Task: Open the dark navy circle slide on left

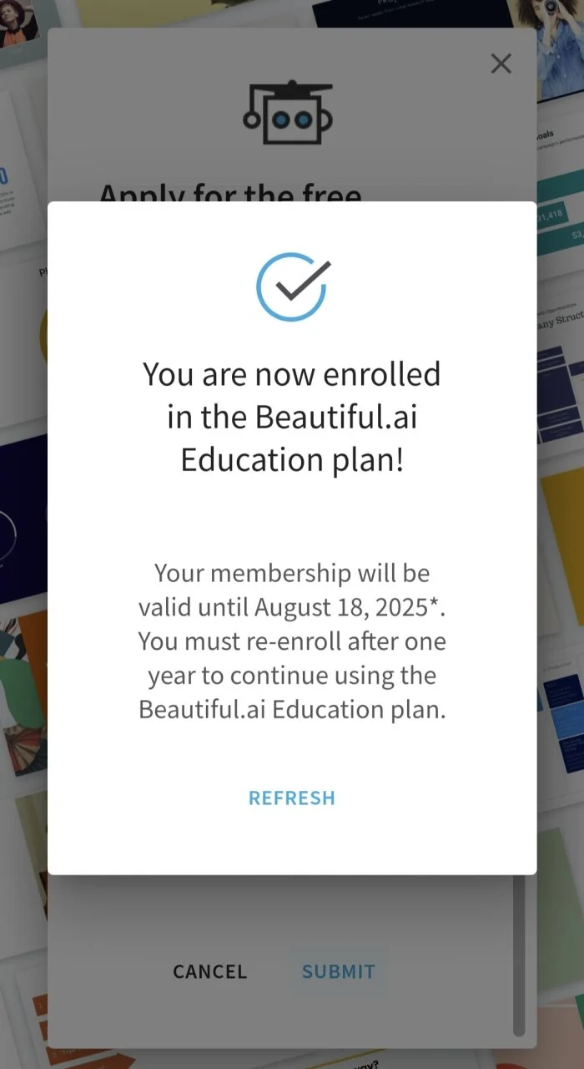Action: [23, 518]
